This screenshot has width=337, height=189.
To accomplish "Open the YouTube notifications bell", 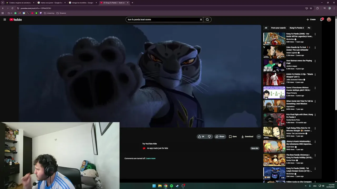I will coord(321,19).
